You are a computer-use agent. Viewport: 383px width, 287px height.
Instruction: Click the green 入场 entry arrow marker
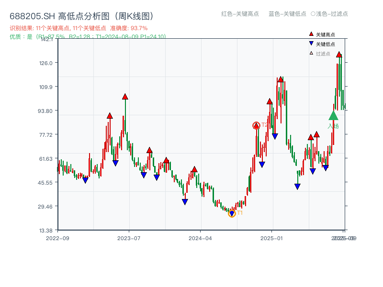(x=333, y=115)
